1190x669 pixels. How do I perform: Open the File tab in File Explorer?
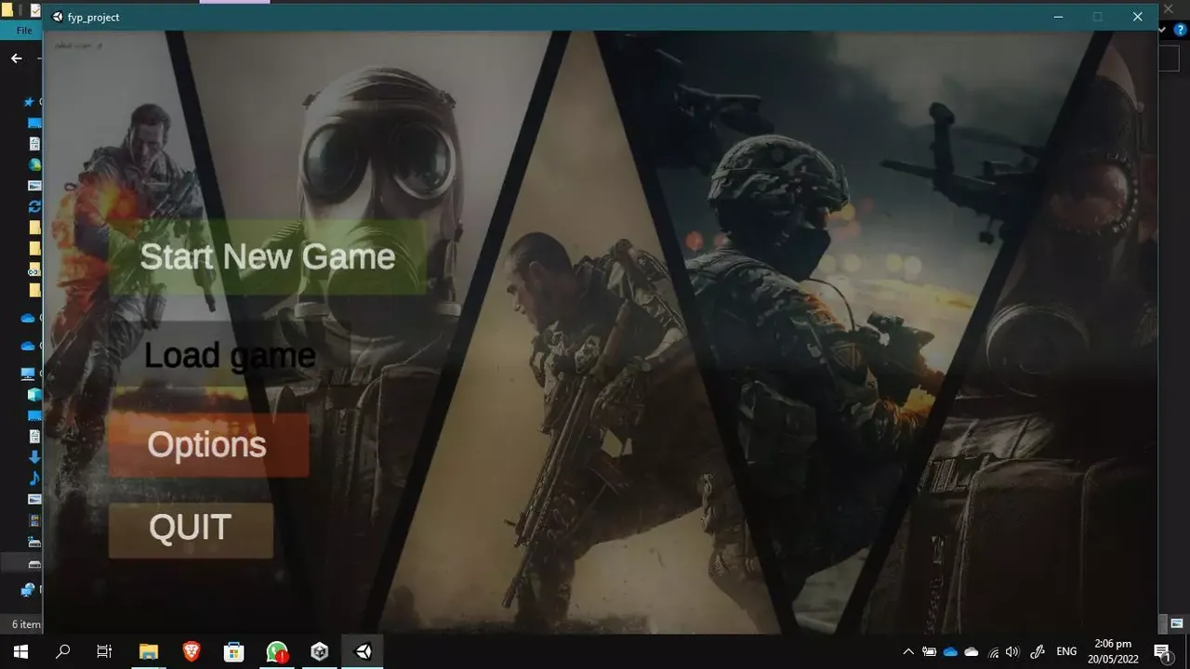pos(24,31)
